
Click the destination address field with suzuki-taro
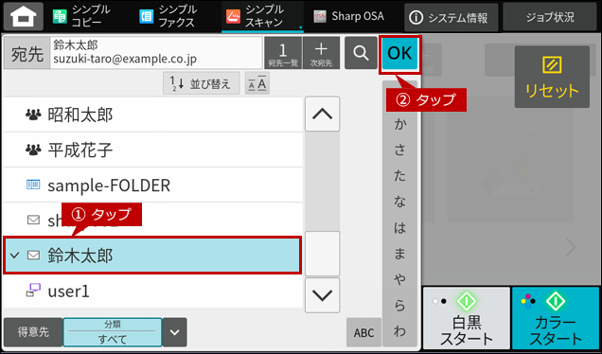[x=156, y=53]
